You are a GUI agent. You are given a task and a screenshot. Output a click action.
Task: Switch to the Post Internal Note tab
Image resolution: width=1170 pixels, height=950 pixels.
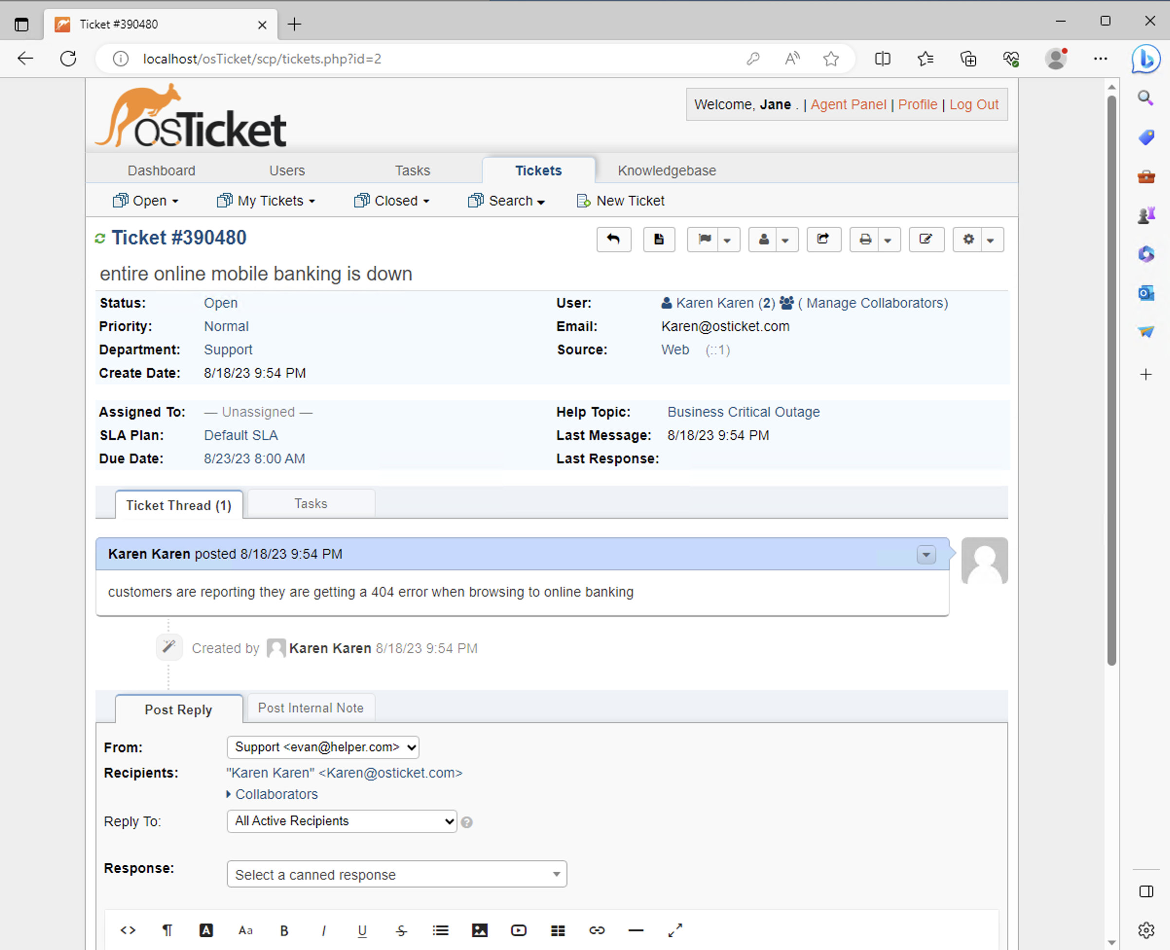click(x=311, y=708)
